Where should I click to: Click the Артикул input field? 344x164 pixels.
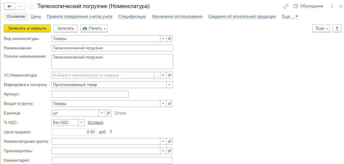[x=90, y=94]
